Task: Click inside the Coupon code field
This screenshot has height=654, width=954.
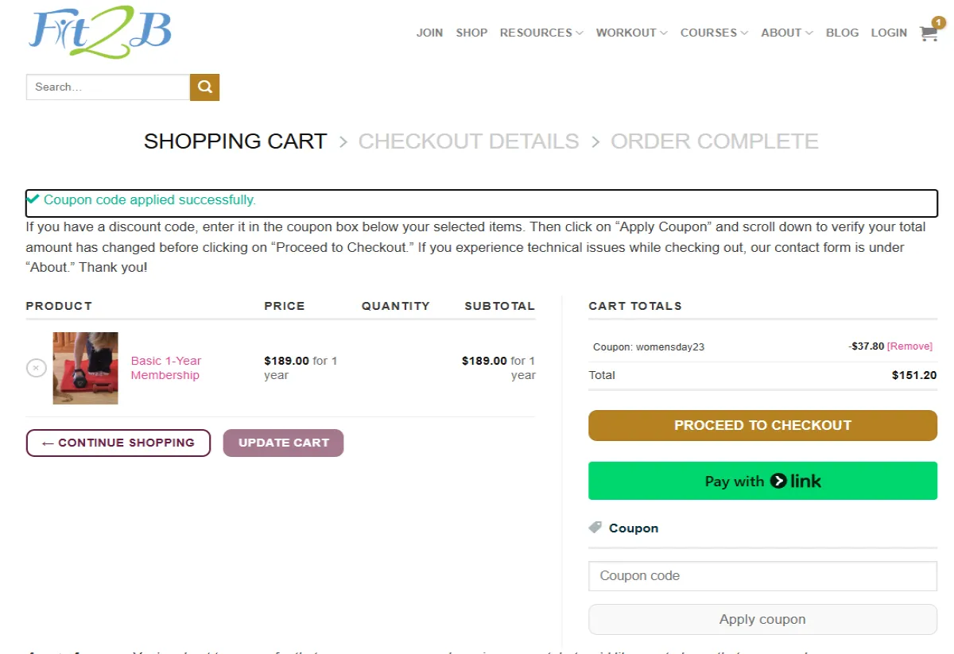Action: pyautogui.click(x=762, y=575)
